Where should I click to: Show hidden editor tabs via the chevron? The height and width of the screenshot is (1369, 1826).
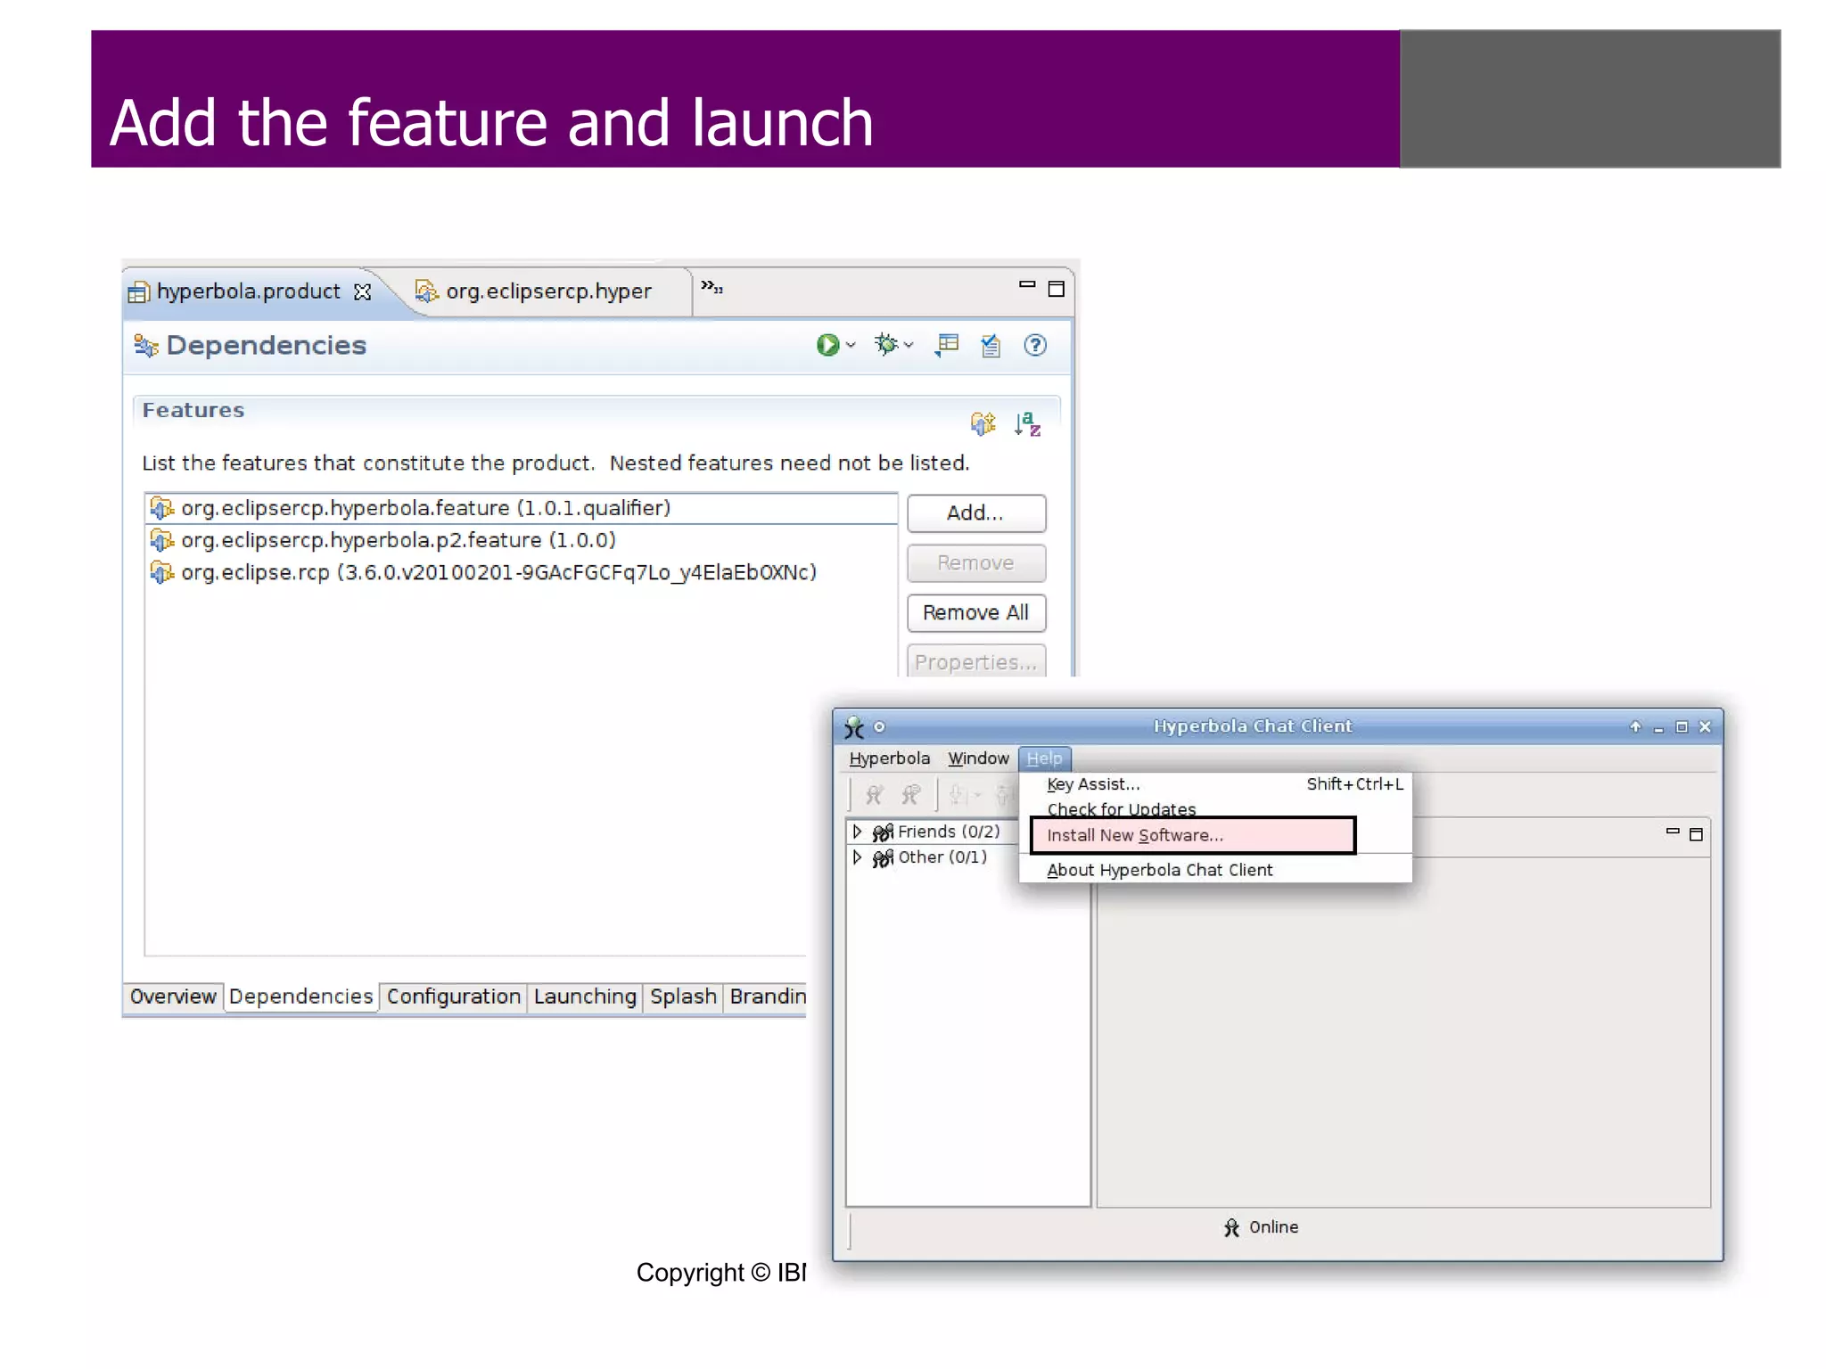pos(711,287)
